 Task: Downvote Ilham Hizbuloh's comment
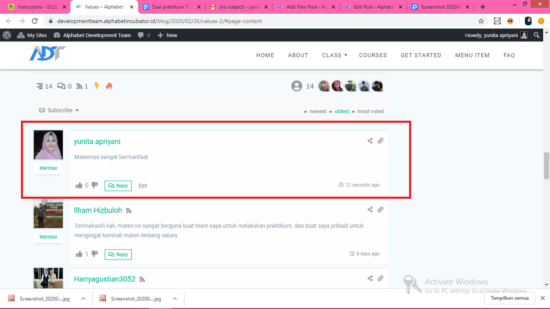[x=95, y=254]
